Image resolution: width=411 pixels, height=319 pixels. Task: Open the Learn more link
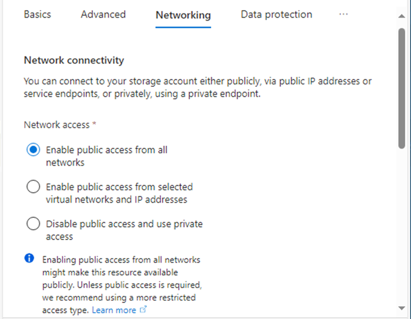pos(113,310)
